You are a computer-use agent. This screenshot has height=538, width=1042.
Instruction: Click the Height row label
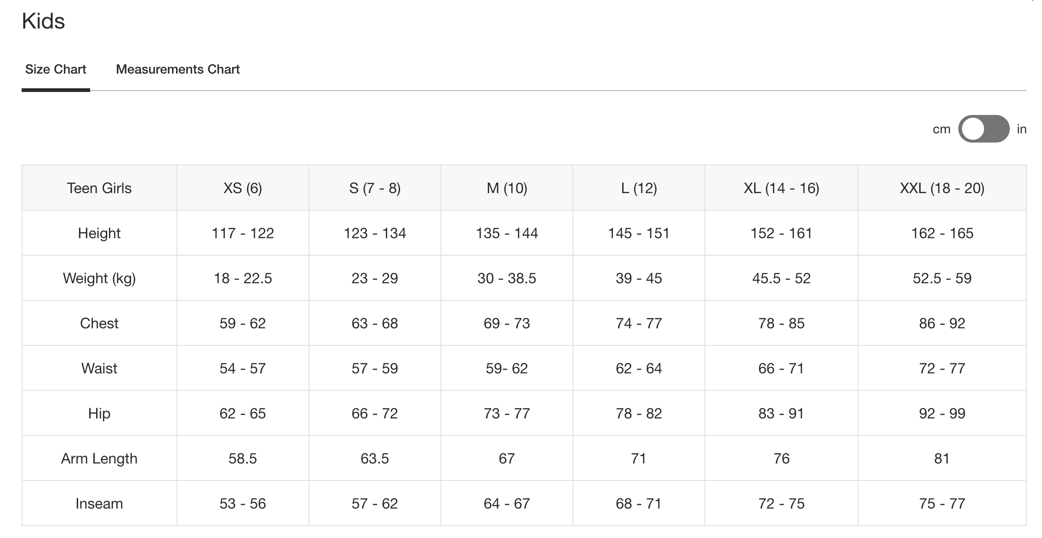[x=99, y=233]
